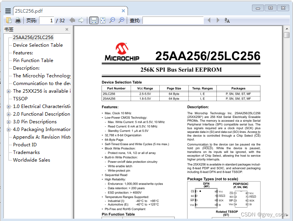Expand 1.0 Electrical Characteristics bookmark

click(x=8, y=107)
